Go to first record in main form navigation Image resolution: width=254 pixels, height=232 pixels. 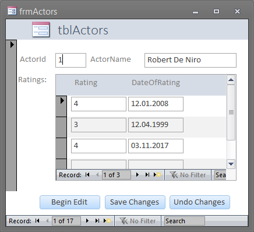pyautogui.click(x=37, y=221)
